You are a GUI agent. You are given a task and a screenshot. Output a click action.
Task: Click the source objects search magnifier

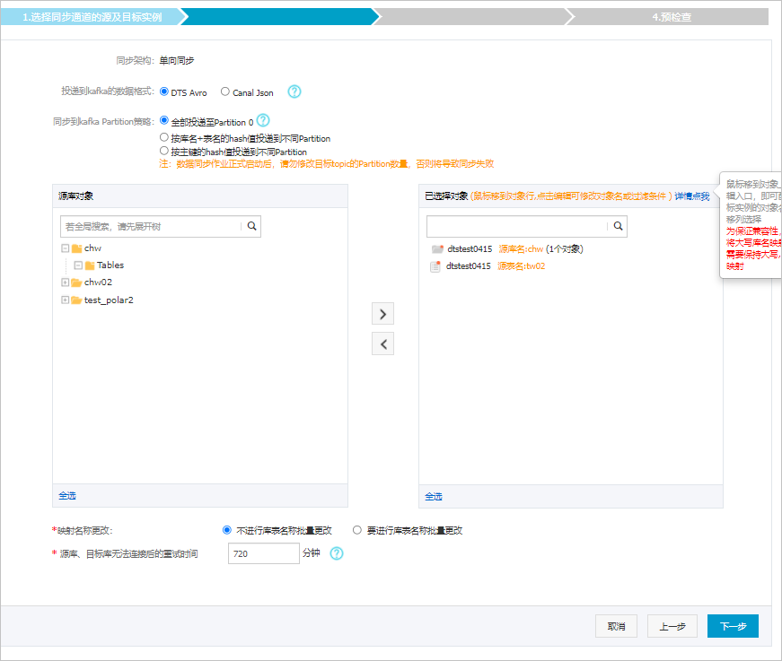tap(252, 226)
